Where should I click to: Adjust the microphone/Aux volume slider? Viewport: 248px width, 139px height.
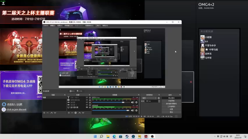click(x=111, y=102)
